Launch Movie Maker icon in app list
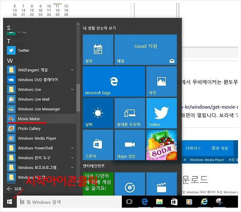The image size is (241, 212). coord(11,119)
